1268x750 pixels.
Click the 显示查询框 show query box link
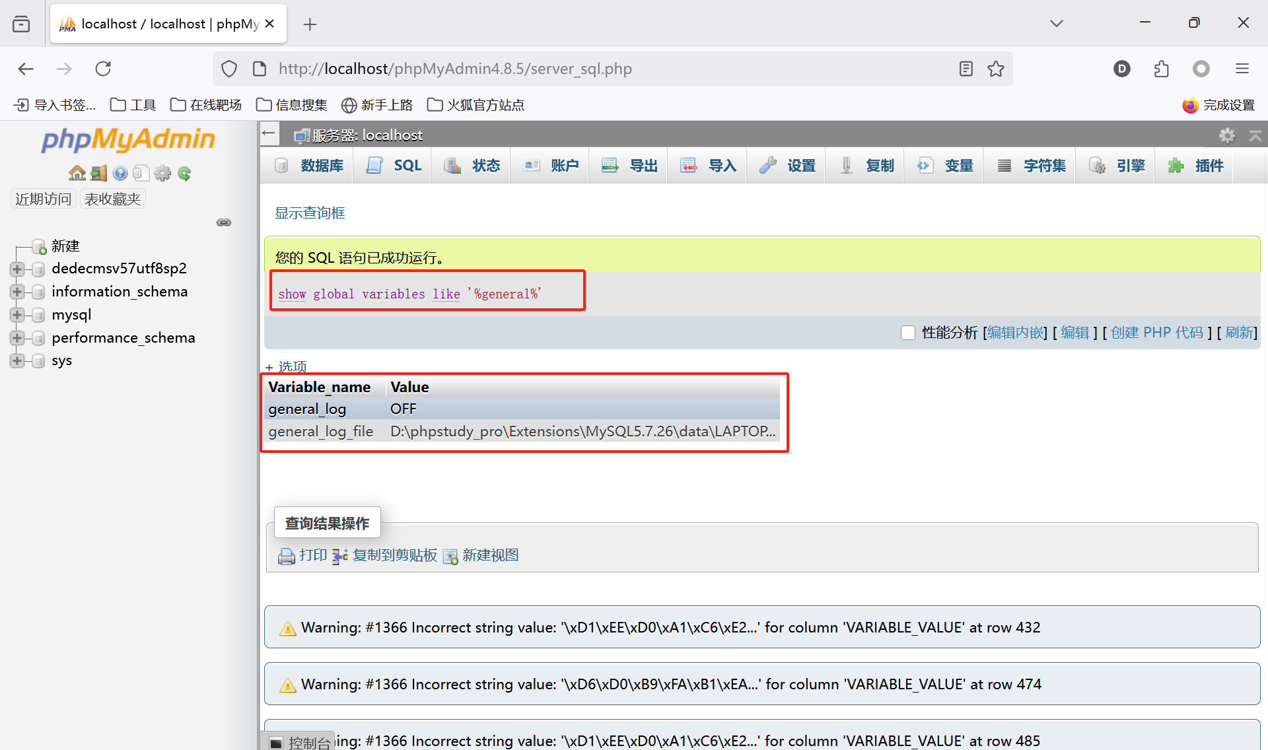[x=310, y=213]
